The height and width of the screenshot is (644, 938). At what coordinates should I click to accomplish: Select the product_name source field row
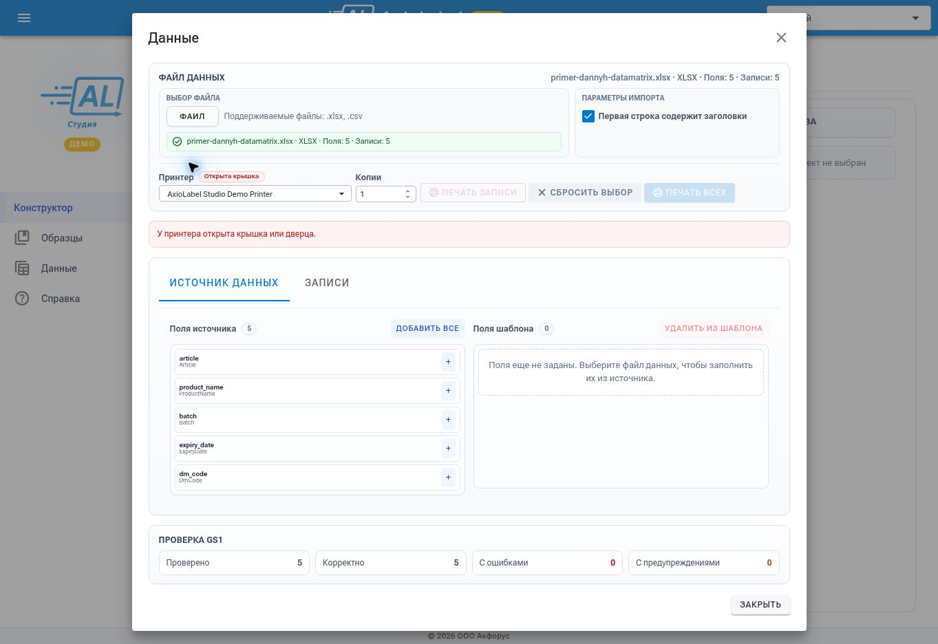tap(317, 391)
